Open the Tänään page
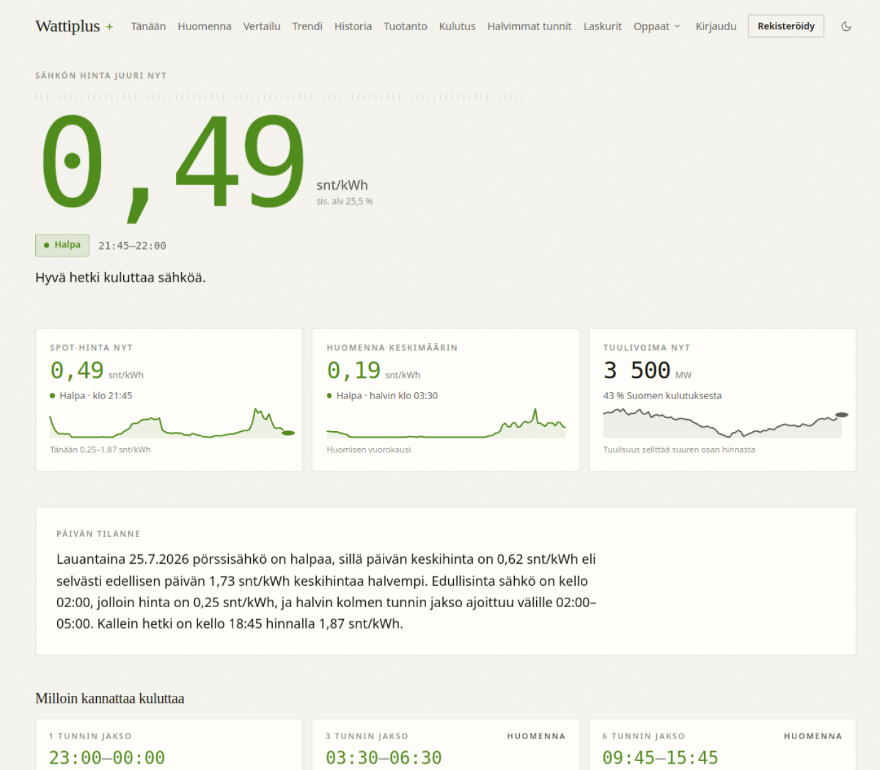The height and width of the screenshot is (770, 880). 148,26
